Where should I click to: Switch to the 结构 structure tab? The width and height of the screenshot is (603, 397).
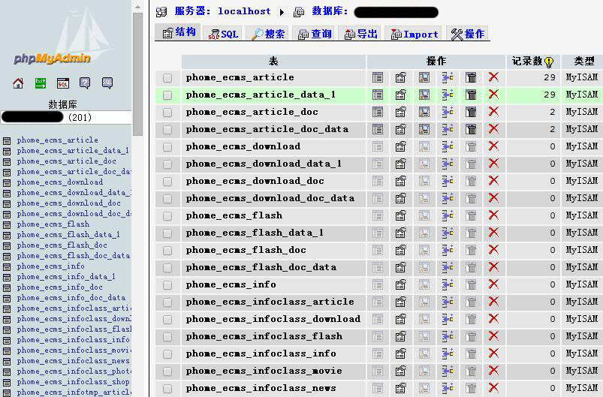pos(178,32)
